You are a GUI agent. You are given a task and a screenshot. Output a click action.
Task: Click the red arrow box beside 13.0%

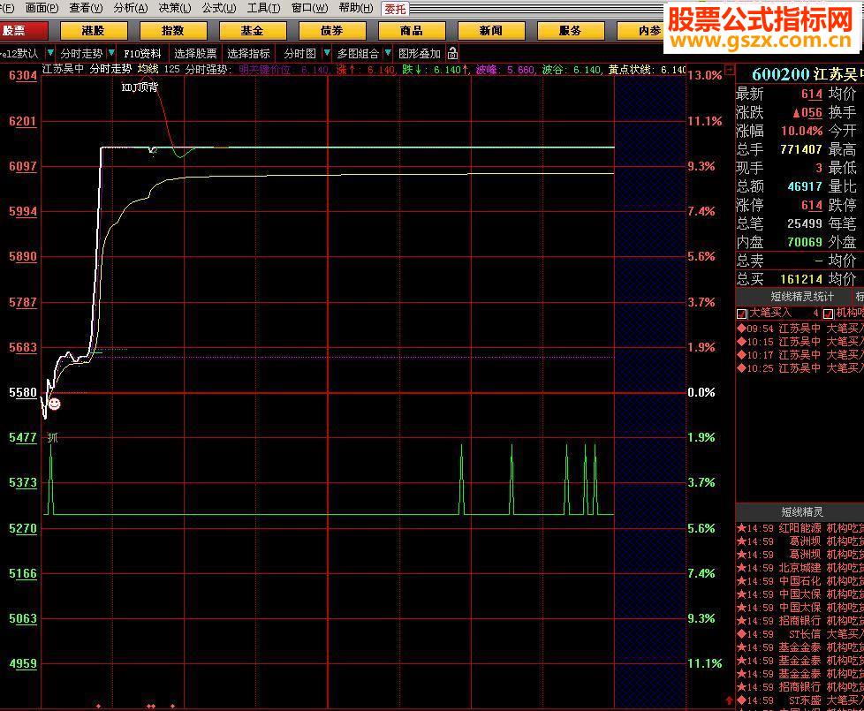(x=730, y=70)
